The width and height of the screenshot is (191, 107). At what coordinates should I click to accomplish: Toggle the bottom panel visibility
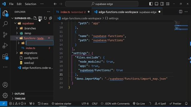(x=156, y=4)
